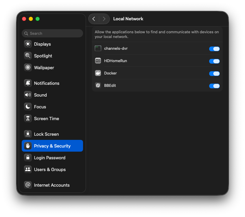Viewport: 245px width, 217px height.
Task: Select the Privacy & Security sidebar item
Action: click(52, 146)
